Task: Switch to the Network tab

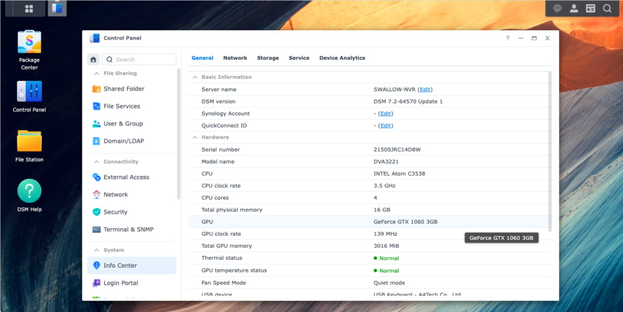Action: pos(235,58)
